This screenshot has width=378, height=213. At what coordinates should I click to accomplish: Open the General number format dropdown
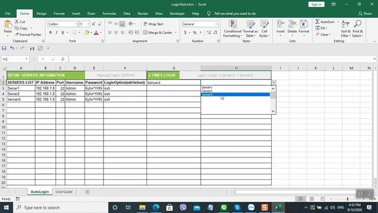click(x=216, y=24)
